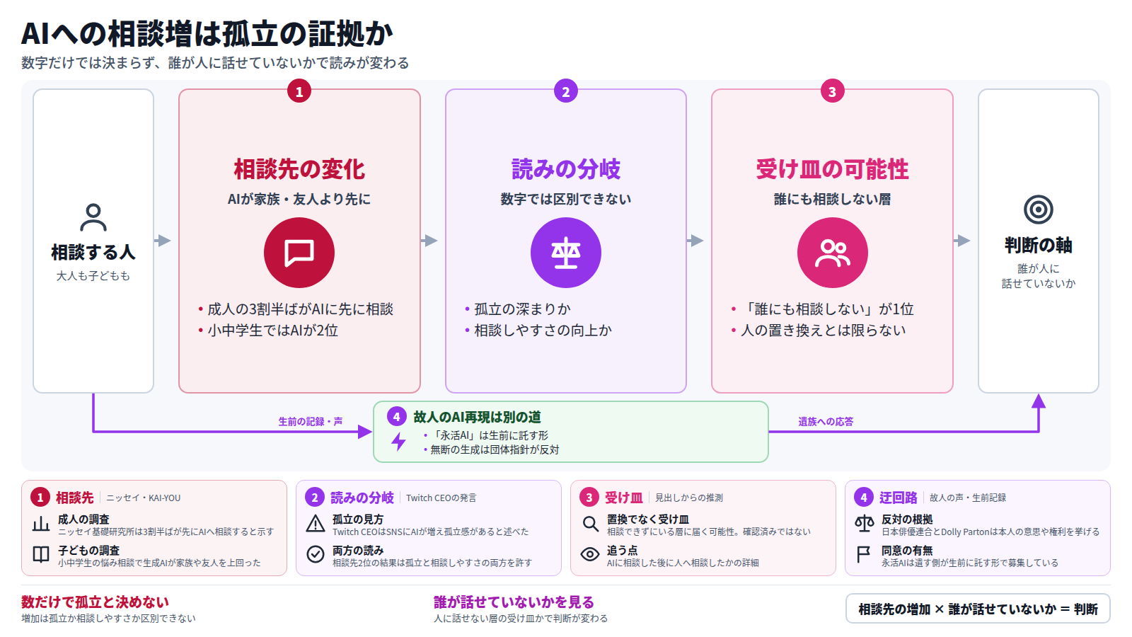This screenshot has height=637, width=1132.
Task: Click the balance scale icon beside 反対の根拠
Action: click(865, 524)
